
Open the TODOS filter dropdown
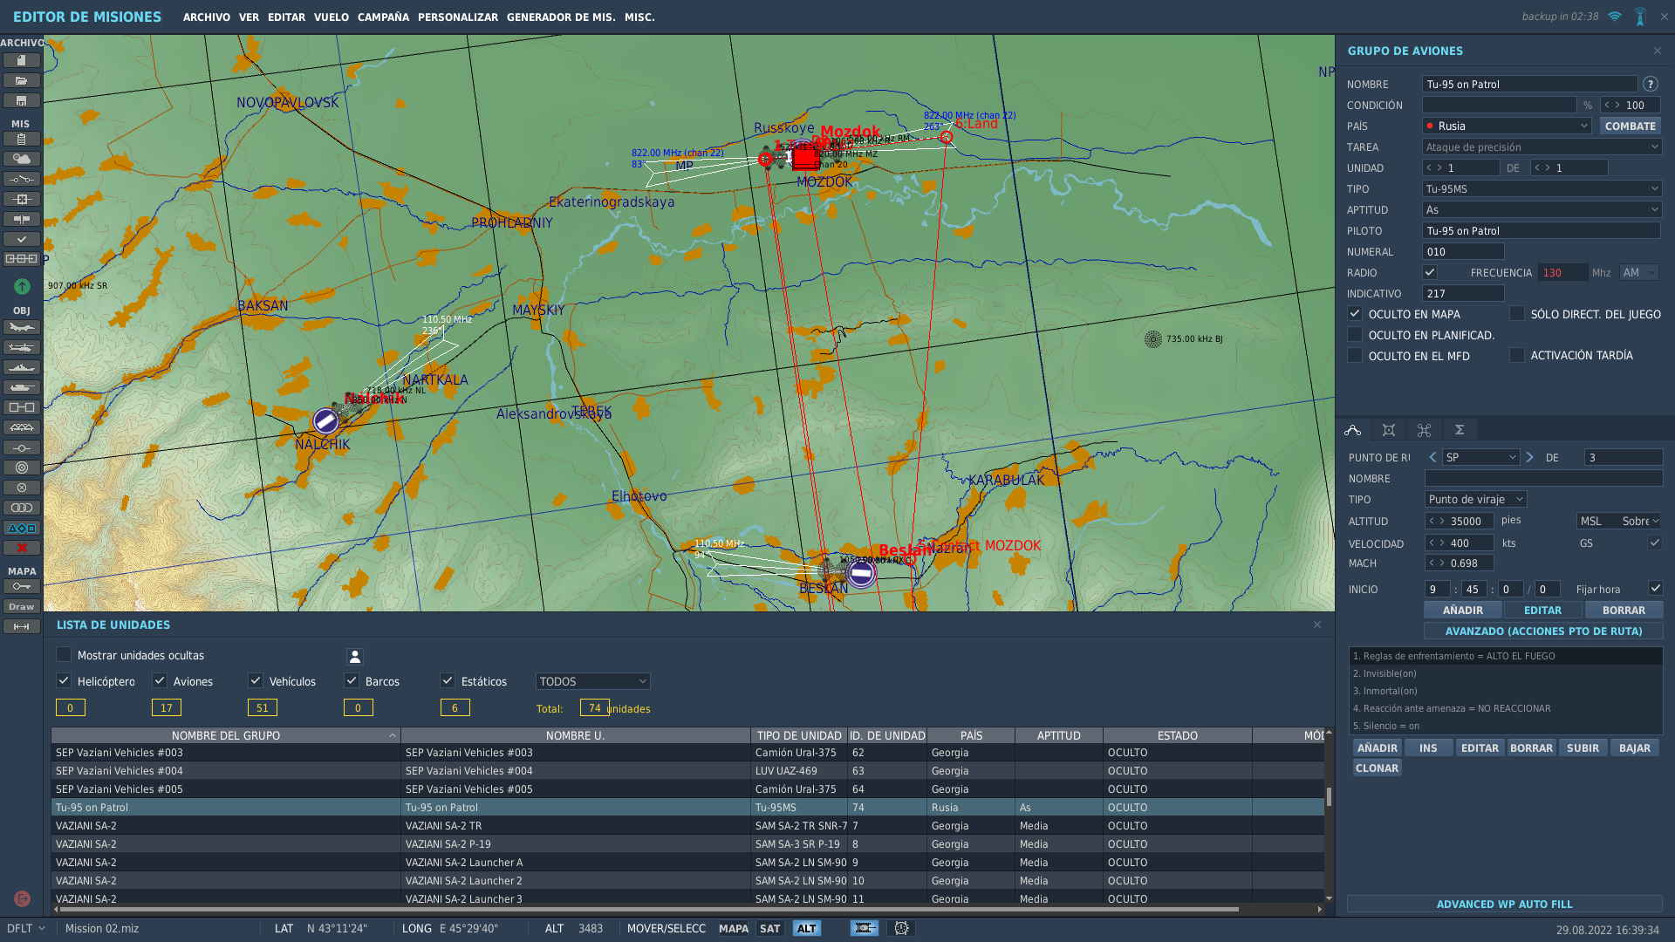(592, 681)
